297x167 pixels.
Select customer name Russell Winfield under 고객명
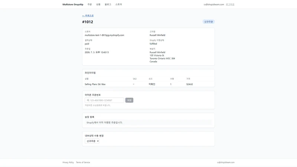pyautogui.click(x=157, y=35)
